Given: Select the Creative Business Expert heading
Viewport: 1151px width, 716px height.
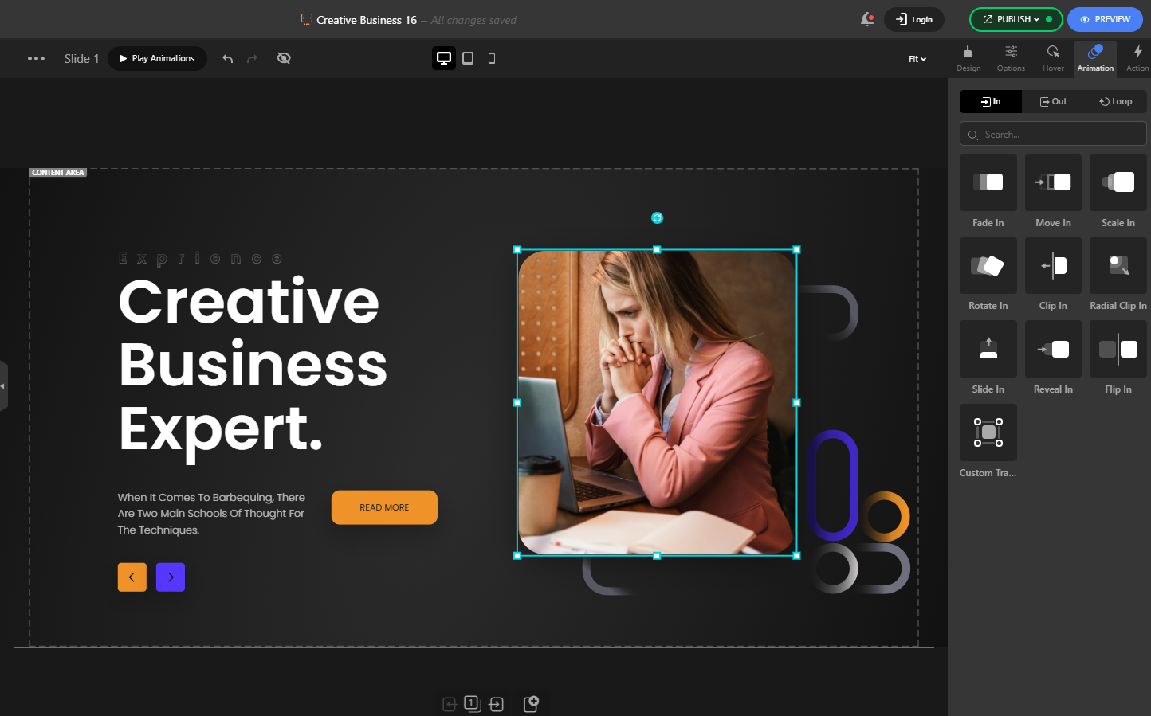Looking at the screenshot, I should point(253,366).
